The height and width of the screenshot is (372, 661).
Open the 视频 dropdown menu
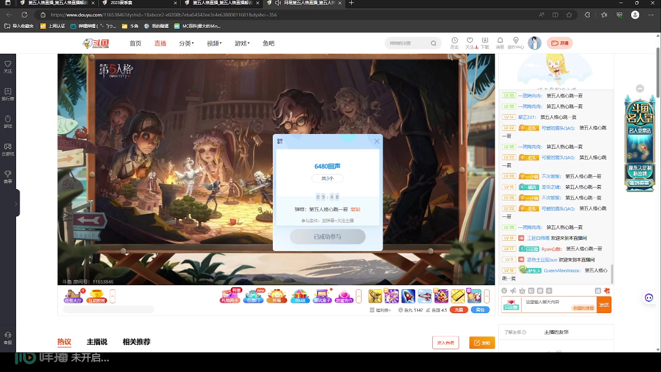pyautogui.click(x=214, y=43)
